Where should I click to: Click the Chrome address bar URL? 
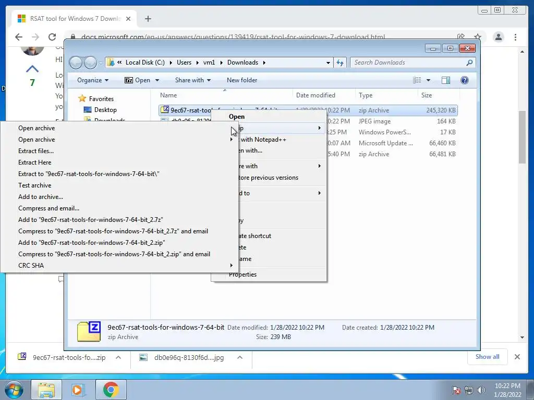click(x=233, y=37)
